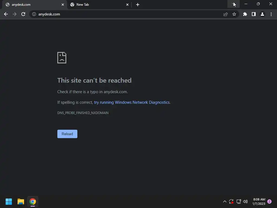This screenshot has height=208, width=277.
Task: Minimize the Chrome window
Action: [x=246, y=4]
